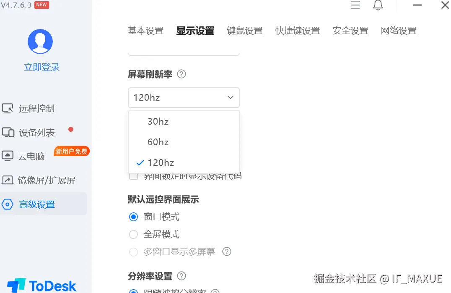Click the 立即登录 login link
Screen dimensions: 451x293
[x=42, y=67]
